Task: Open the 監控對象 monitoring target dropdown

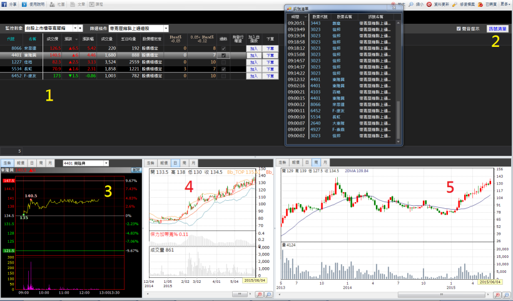Action: 76,28
